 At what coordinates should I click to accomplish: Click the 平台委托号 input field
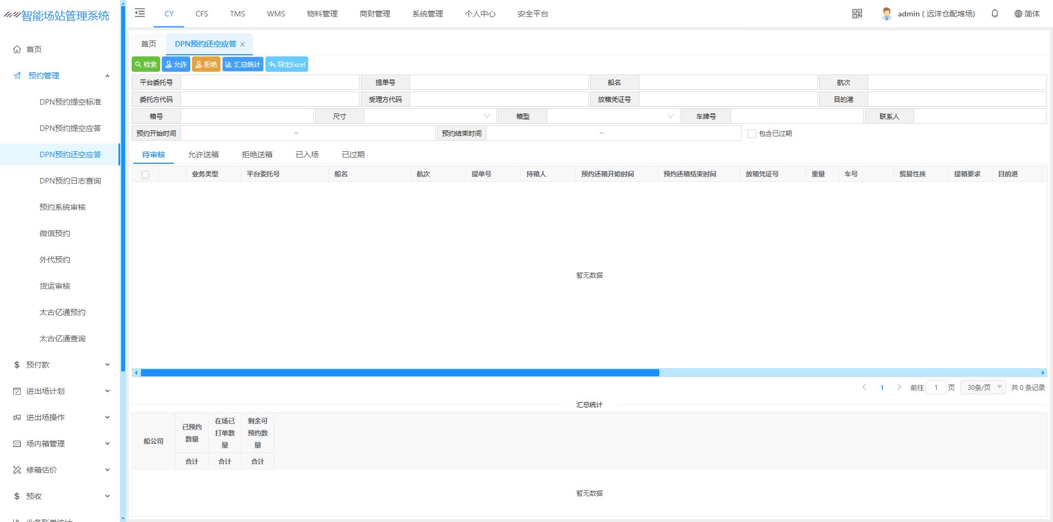pos(270,83)
